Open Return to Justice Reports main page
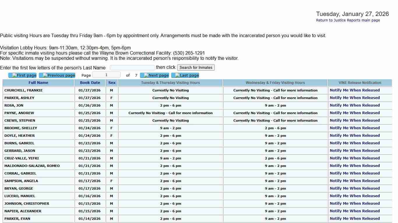This screenshot has height=223, width=398. (x=348, y=20)
